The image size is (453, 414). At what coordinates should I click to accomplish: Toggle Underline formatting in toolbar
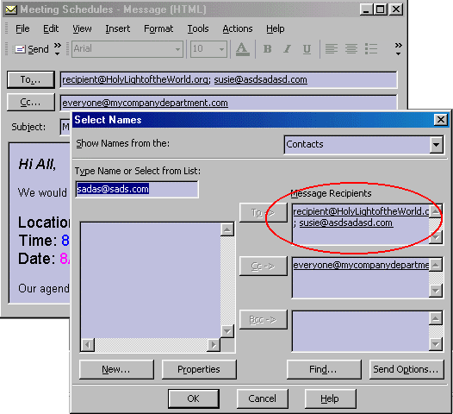[x=307, y=49]
